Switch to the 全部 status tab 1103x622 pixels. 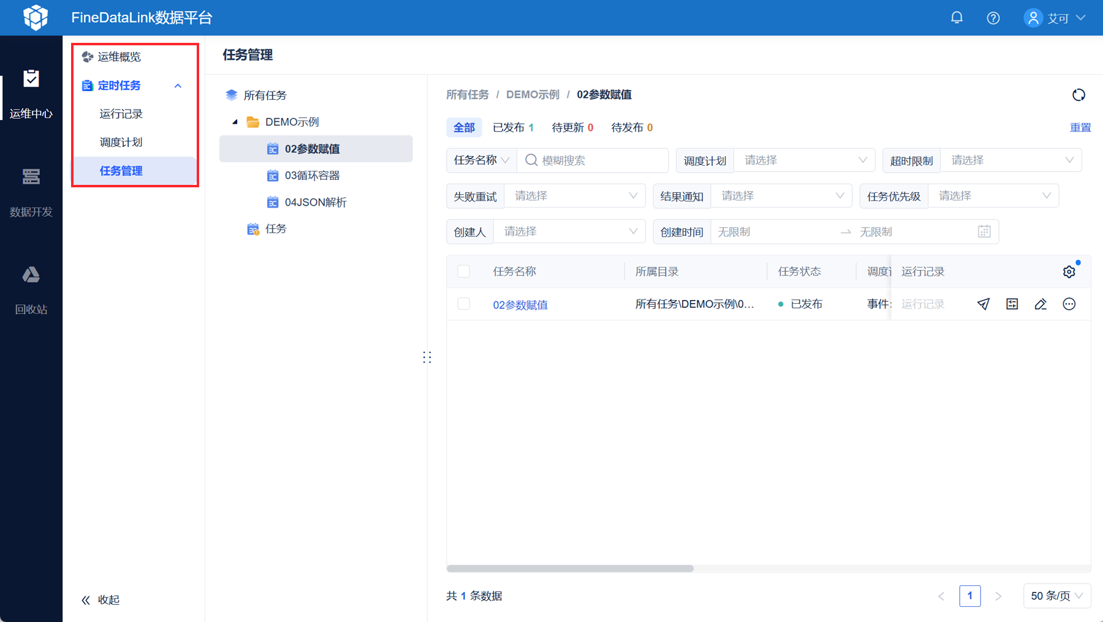[464, 127]
